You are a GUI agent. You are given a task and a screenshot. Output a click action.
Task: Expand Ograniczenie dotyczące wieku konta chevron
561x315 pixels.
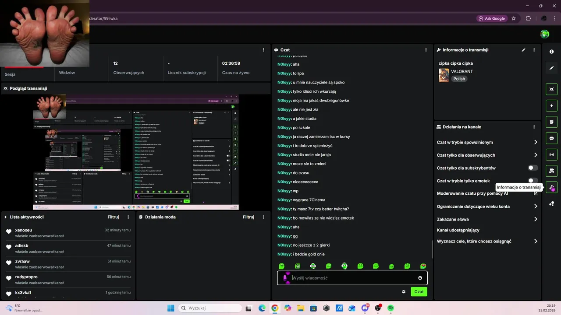(x=536, y=206)
